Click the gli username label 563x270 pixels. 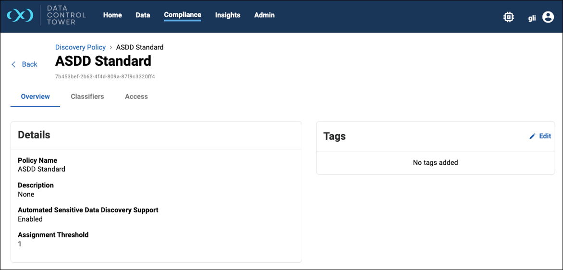pos(532,18)
